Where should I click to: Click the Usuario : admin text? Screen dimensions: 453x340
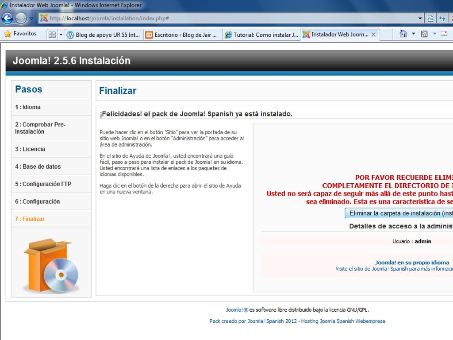pyautogui.click(x=412, y=241)
